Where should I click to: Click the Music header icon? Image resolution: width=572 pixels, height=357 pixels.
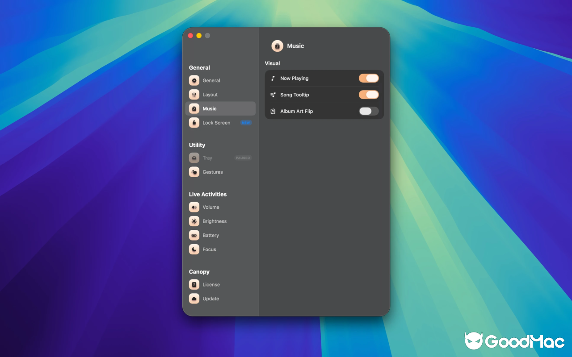277,46
